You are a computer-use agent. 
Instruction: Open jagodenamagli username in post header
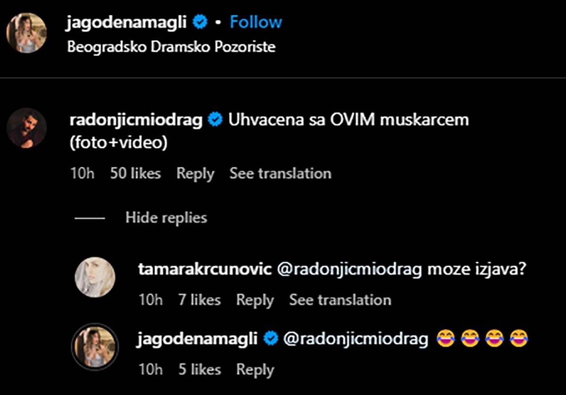coord(127,22)
